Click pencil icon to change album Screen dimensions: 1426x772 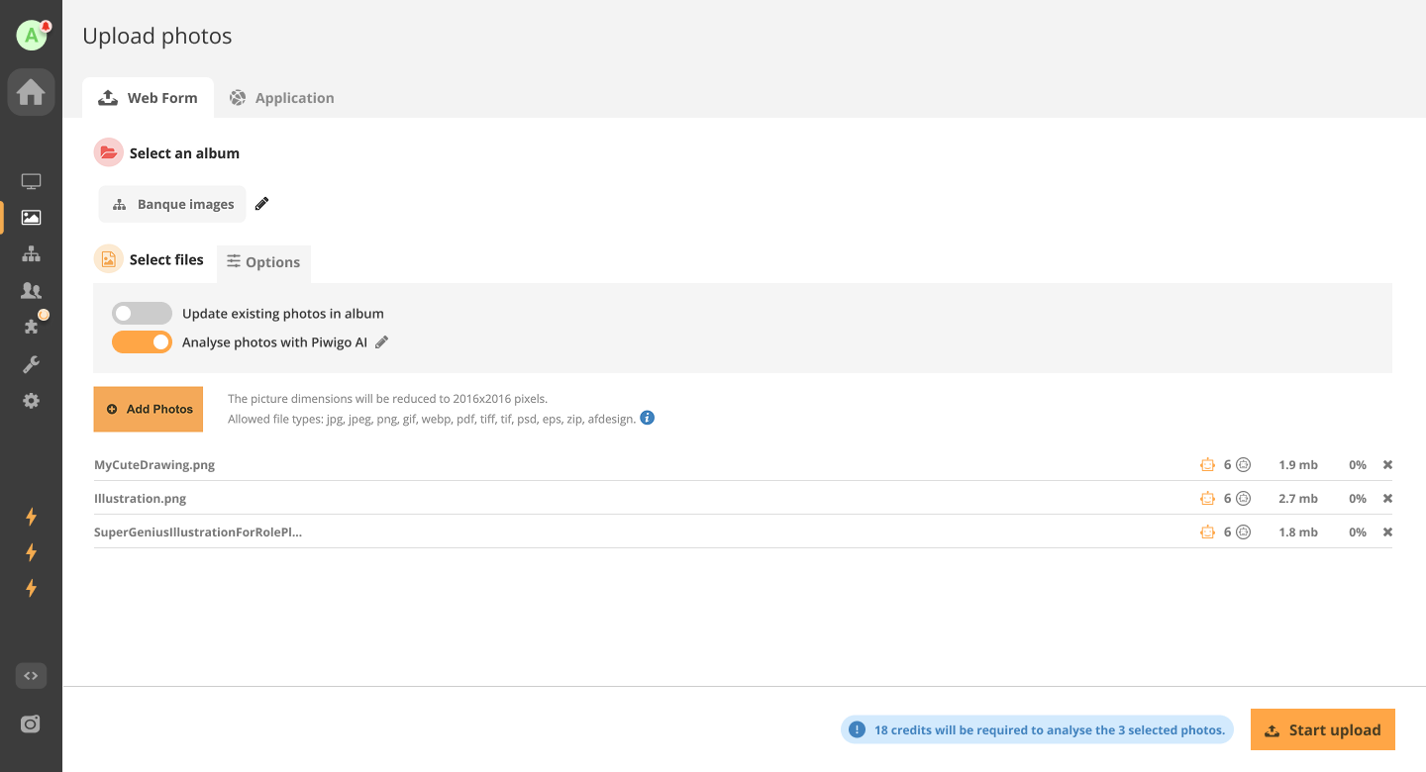point(261,204)
